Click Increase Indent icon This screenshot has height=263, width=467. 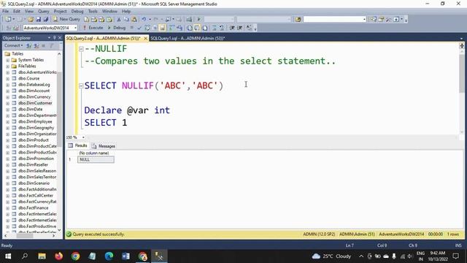pos(240,28)
